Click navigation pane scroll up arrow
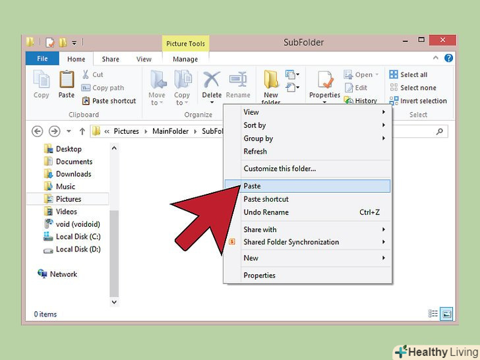 click(x=114, y=148)
